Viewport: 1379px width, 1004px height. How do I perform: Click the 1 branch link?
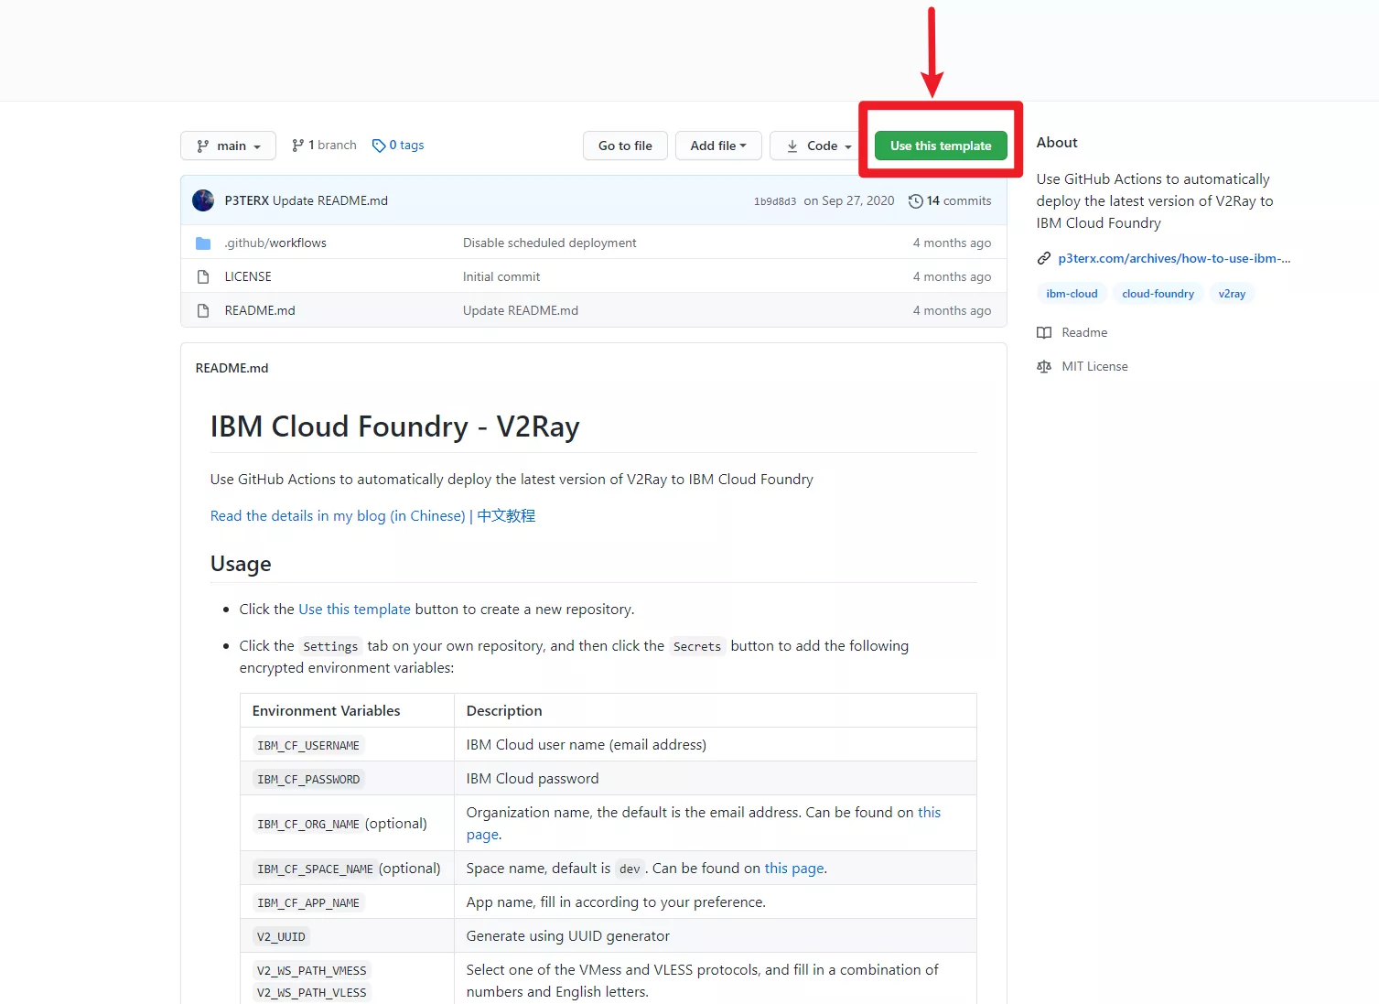324,145
